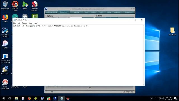Image resolution: width=179 pixels, height=101 pixels.
Task: Select Broadcom tab in Octoplus window
Action: 117,12
